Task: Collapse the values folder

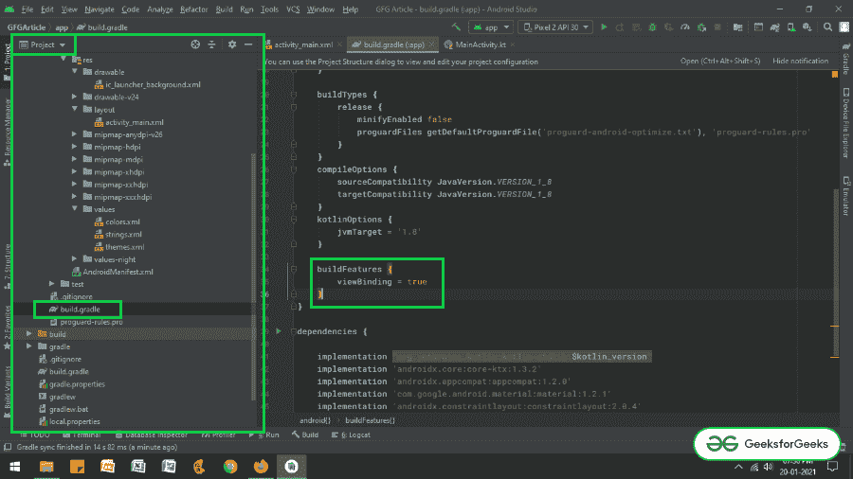Action: click(75, 209)
